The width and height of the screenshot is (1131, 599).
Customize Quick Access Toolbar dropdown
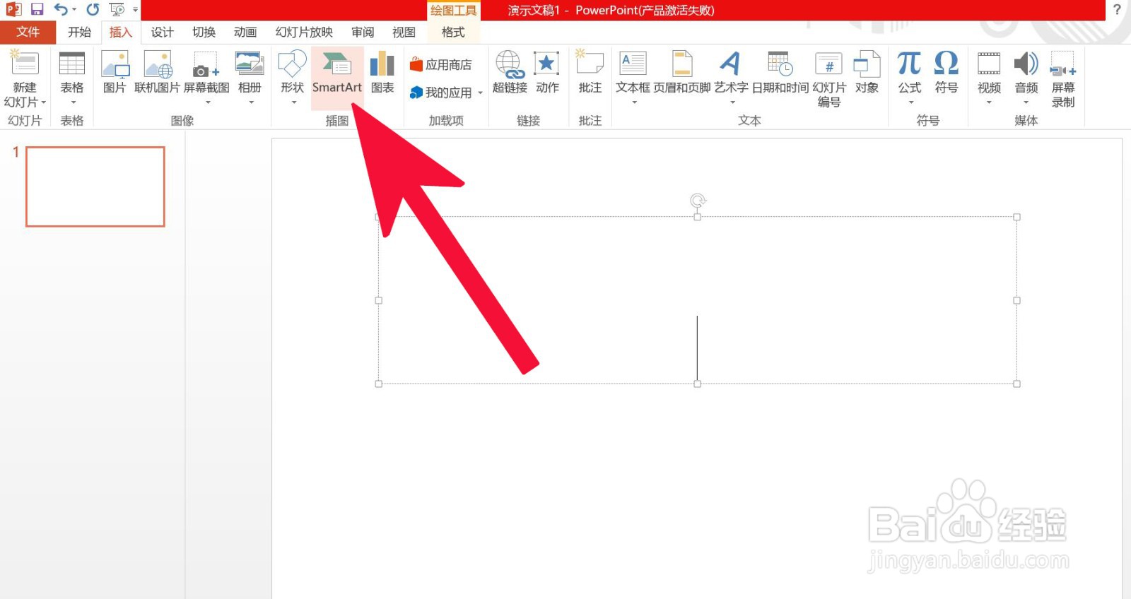135,10
